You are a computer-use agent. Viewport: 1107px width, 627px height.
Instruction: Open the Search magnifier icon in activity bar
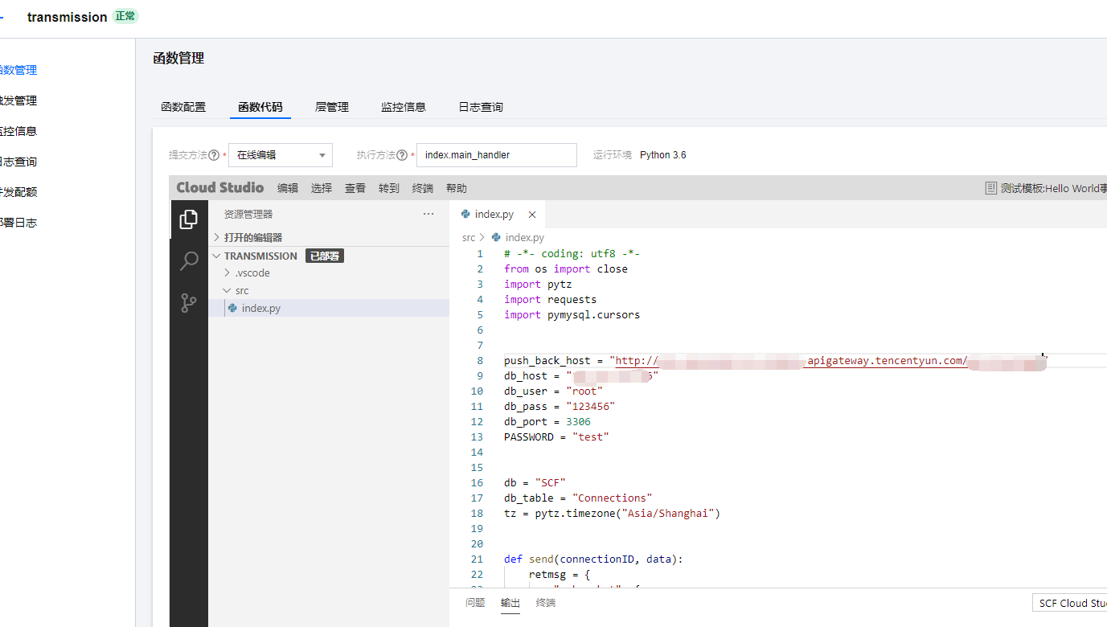click(x=189, y=260)
